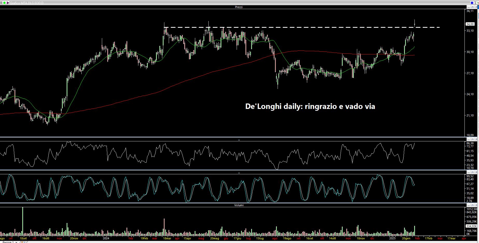Close the stochastic indicator panel
479x243 pixels.
(476, 172)
